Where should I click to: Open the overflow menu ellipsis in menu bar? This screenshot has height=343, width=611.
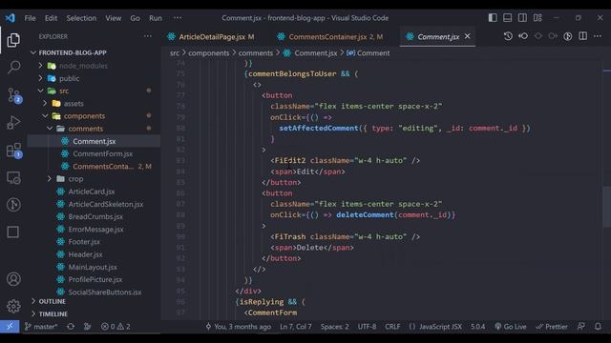point(178,18)
